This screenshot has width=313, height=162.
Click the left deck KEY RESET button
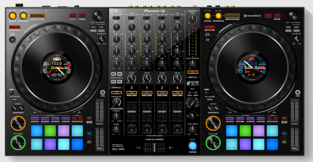pos(89,142)
